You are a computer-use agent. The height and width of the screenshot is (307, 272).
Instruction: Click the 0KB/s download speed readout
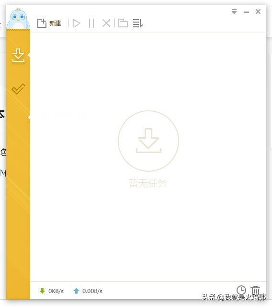(x=56, y=291)
